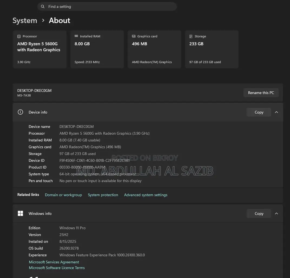290x278 pixels.
Task: Open the Storage 233 GB card
Action: pos(212,49)
